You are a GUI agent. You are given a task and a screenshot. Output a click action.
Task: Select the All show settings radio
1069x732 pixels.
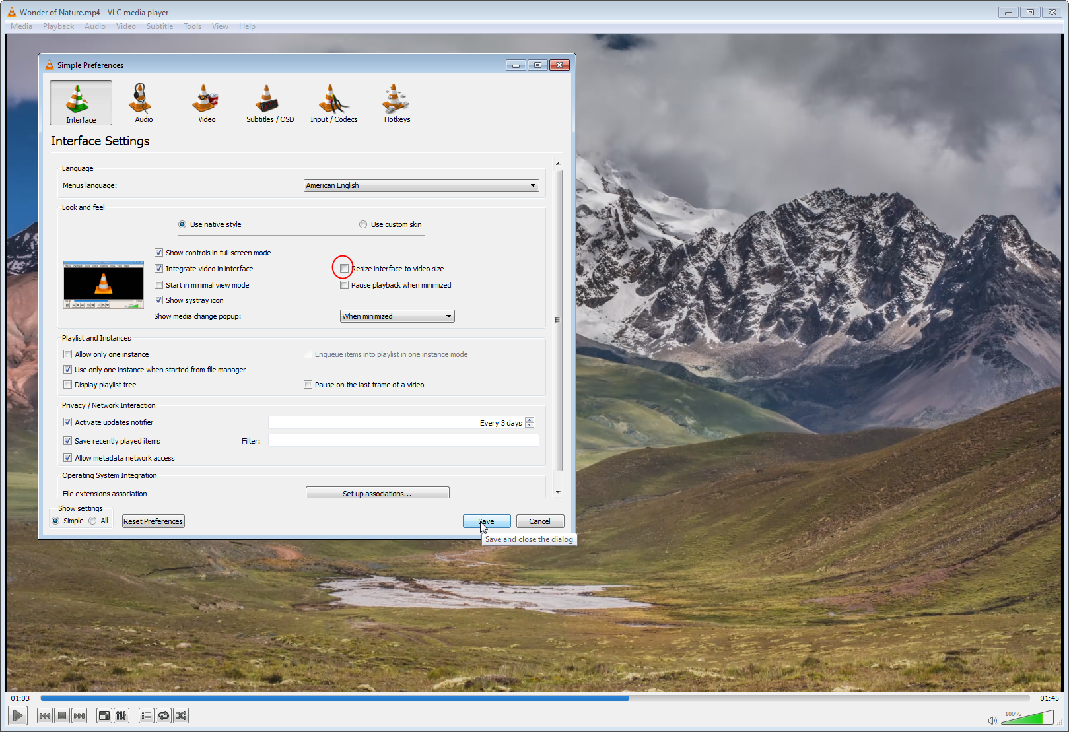[x=92, y=521]
